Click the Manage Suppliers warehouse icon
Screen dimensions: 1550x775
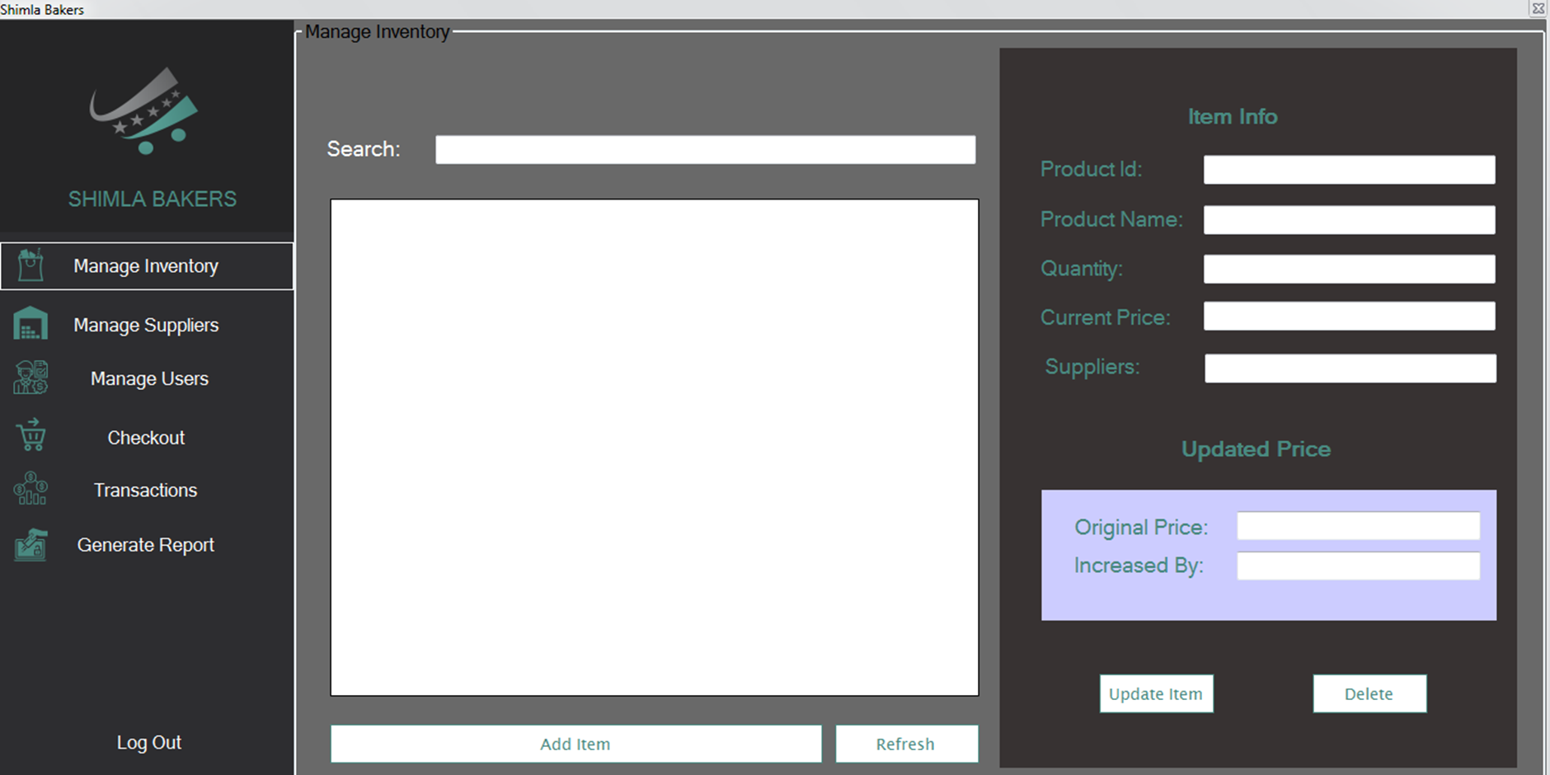(x=31, y=324)
